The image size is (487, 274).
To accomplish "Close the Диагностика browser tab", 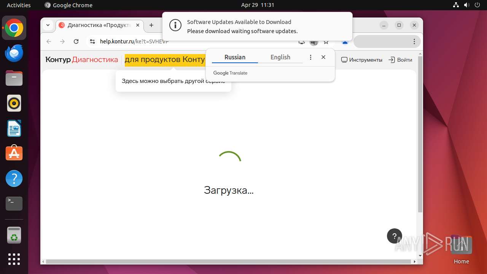I will click(138, 25).
